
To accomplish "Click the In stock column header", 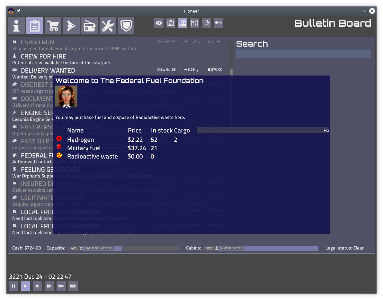I will (162, 131).
